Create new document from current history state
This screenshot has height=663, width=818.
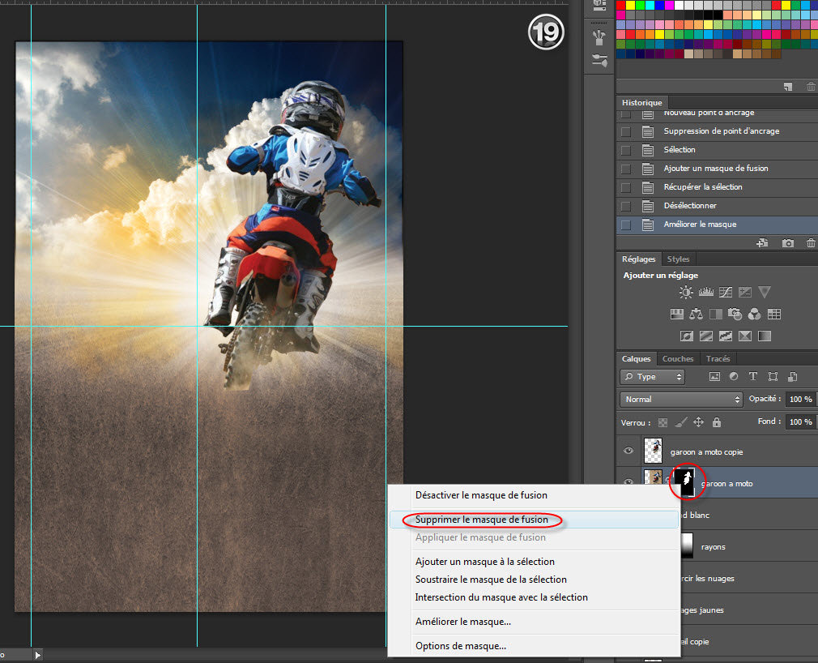(x=762, y=243)
